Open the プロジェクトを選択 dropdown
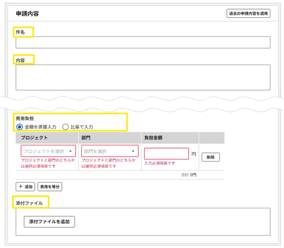 tap(48, 151)
